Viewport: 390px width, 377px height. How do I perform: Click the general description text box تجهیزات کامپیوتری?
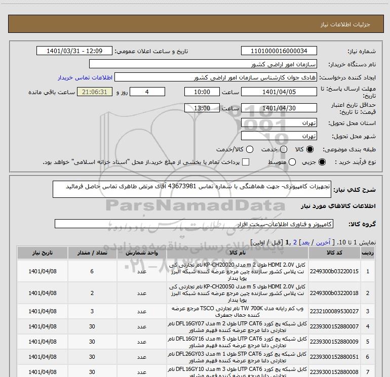192,189
